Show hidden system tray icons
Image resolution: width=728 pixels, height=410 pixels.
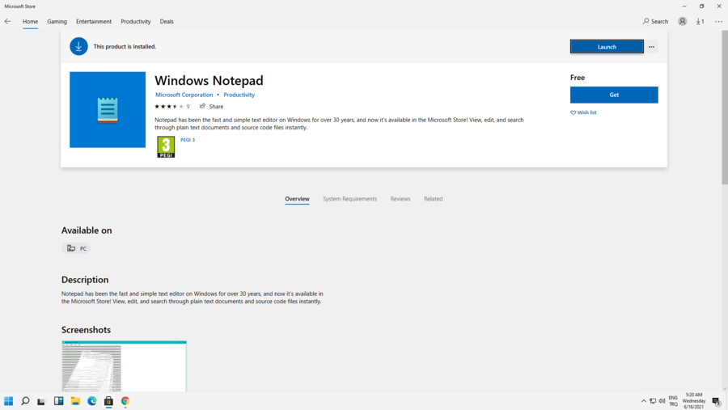644,401
